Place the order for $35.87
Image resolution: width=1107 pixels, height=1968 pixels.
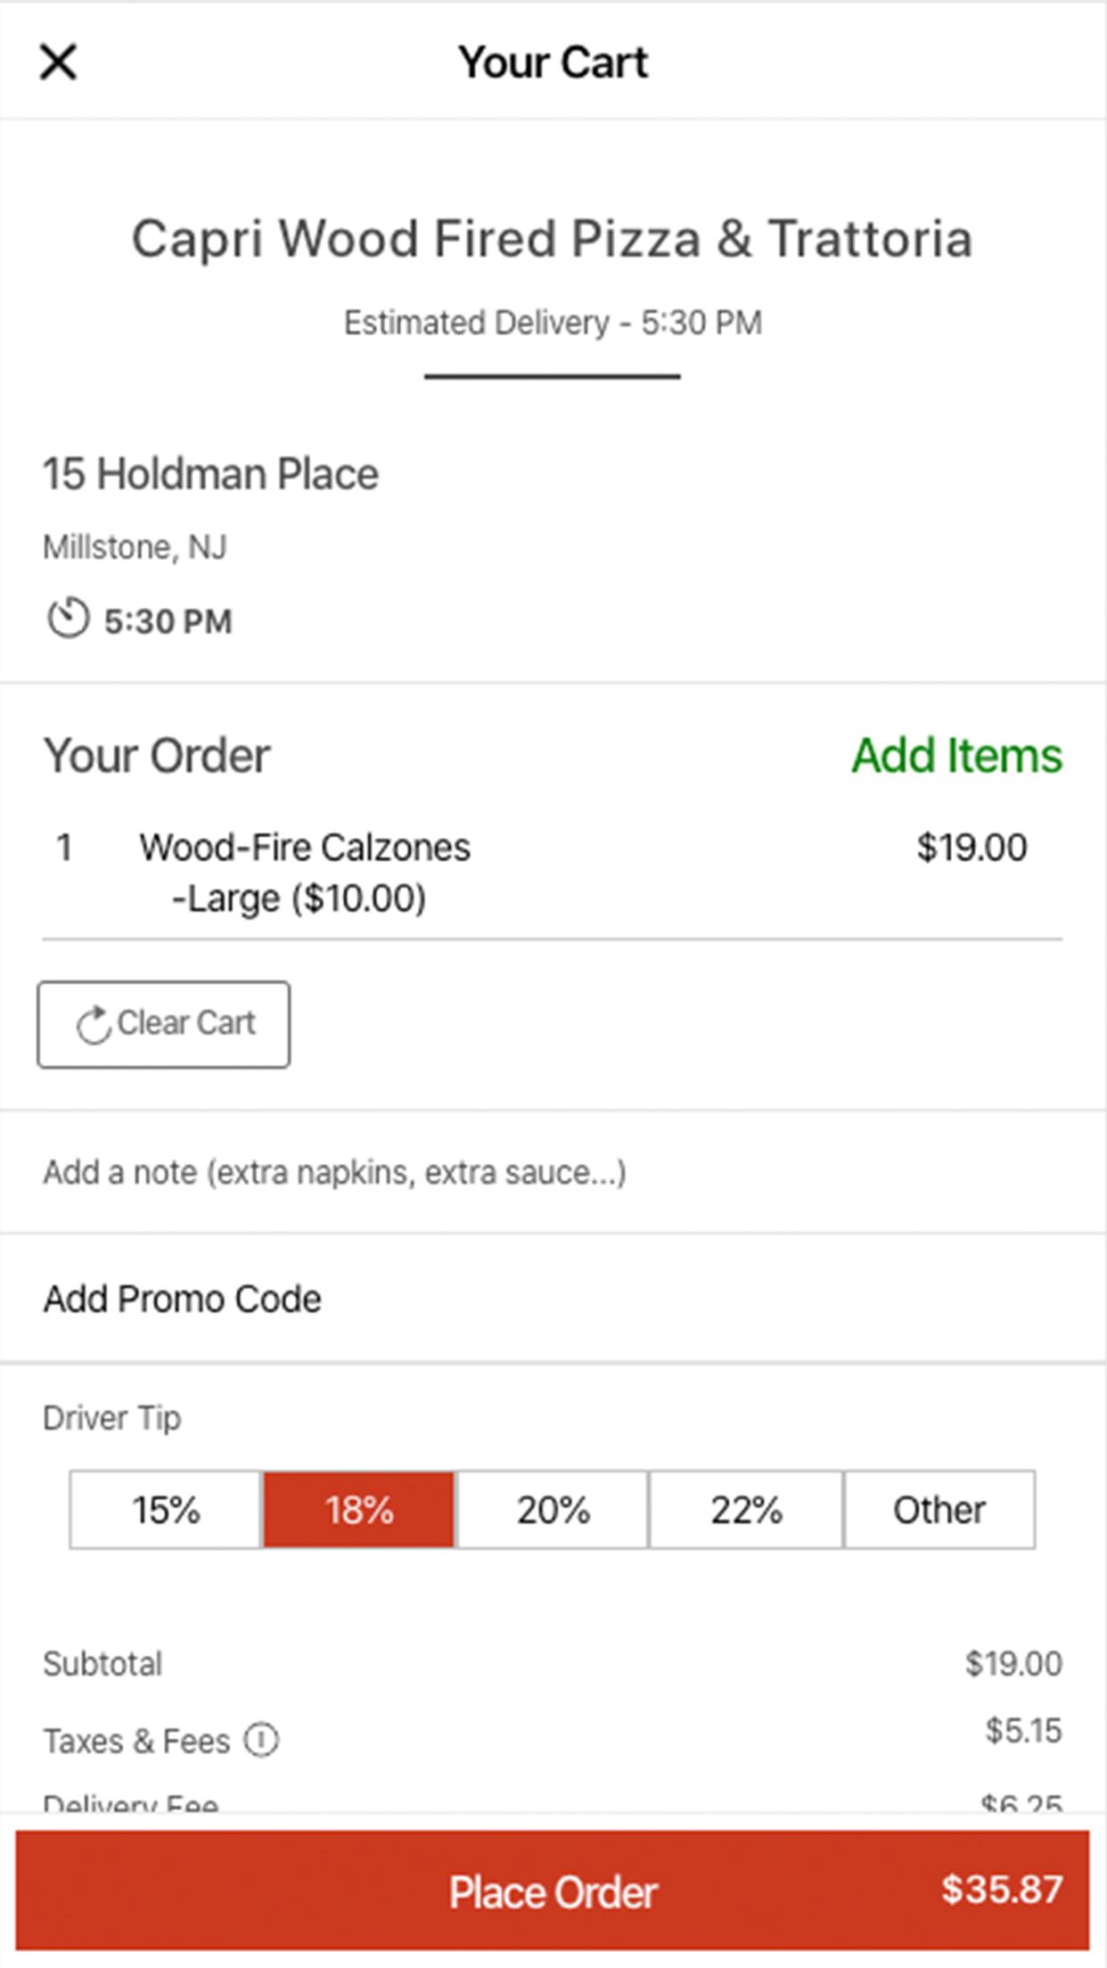coord(553,1890)
